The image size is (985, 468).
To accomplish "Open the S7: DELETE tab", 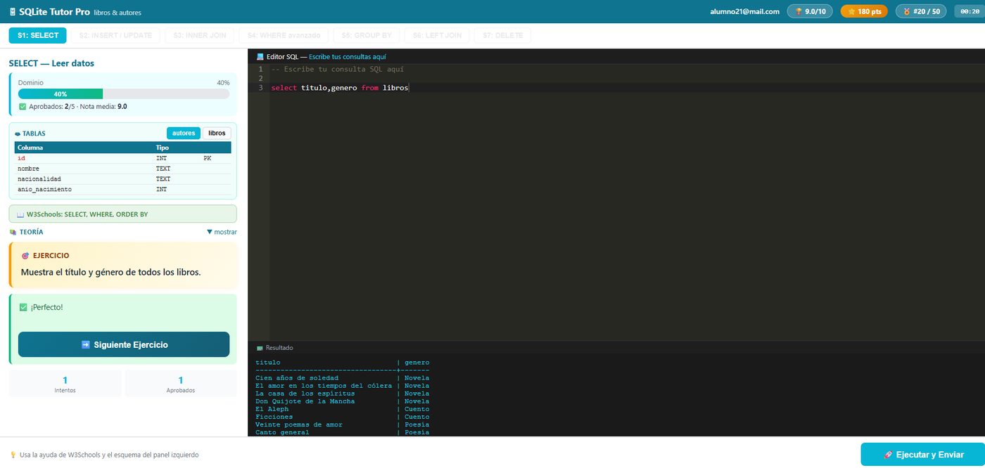I will tap(502, 35).
